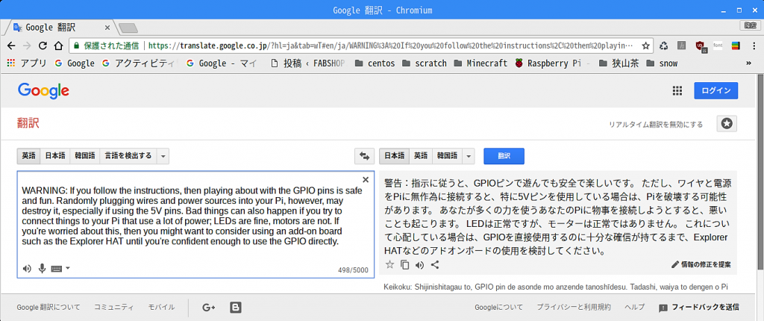The image size is (764, 321).
Task: Open Google+ icon in footer
Action: 209,308
